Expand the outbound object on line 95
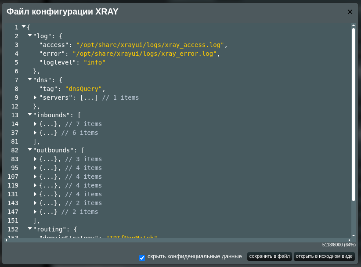The image size is (361, 267). [35, 168]
